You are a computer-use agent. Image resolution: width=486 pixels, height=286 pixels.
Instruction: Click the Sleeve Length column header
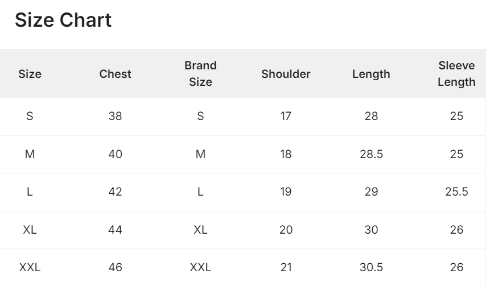456,74
